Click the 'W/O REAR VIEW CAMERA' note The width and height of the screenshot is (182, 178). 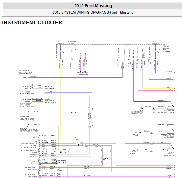pyautogui.click(x=50, y=87)
